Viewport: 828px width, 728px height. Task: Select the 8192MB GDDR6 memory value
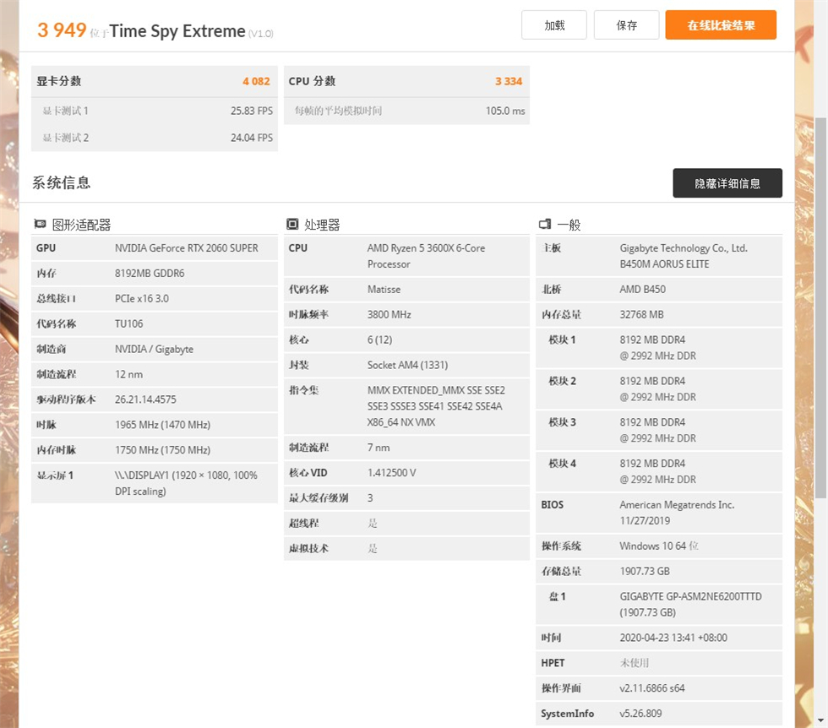[150, 274]
